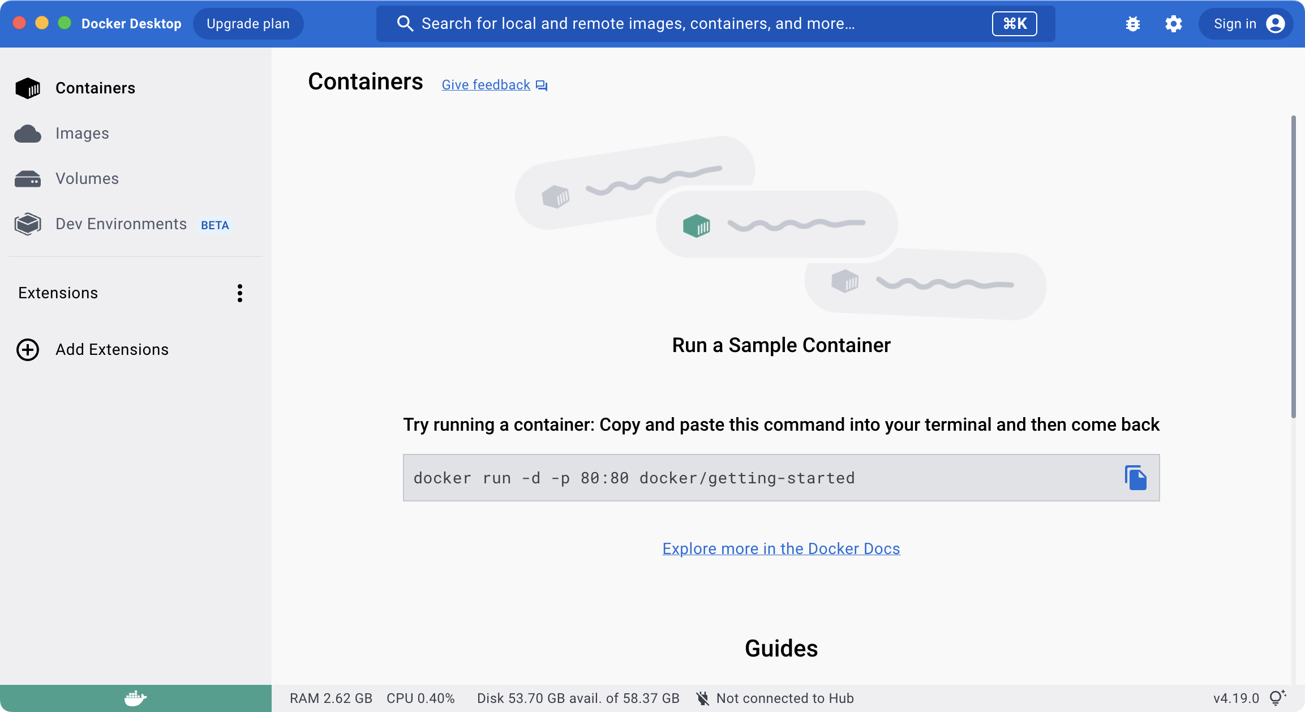Click the green sample container icon
The height and width of the screenshot is (712, 1305).
tap(697, 225)
